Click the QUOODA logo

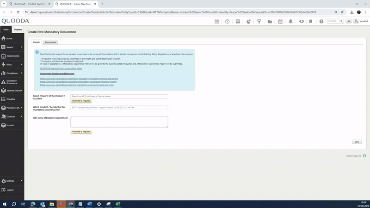(x=15, y=21)
